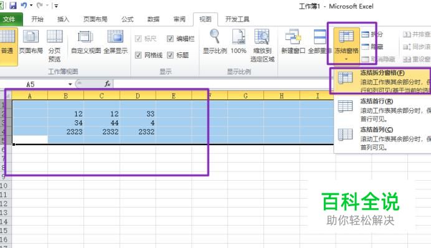Select column H header
Screen dimensions: 431x248
pos(282,96)
